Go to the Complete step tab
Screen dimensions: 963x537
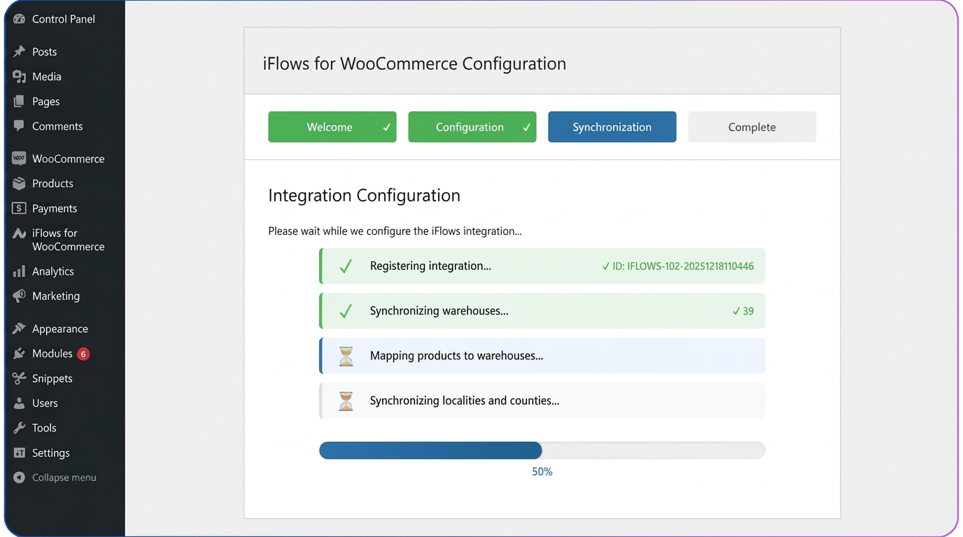tap(752, 127)
